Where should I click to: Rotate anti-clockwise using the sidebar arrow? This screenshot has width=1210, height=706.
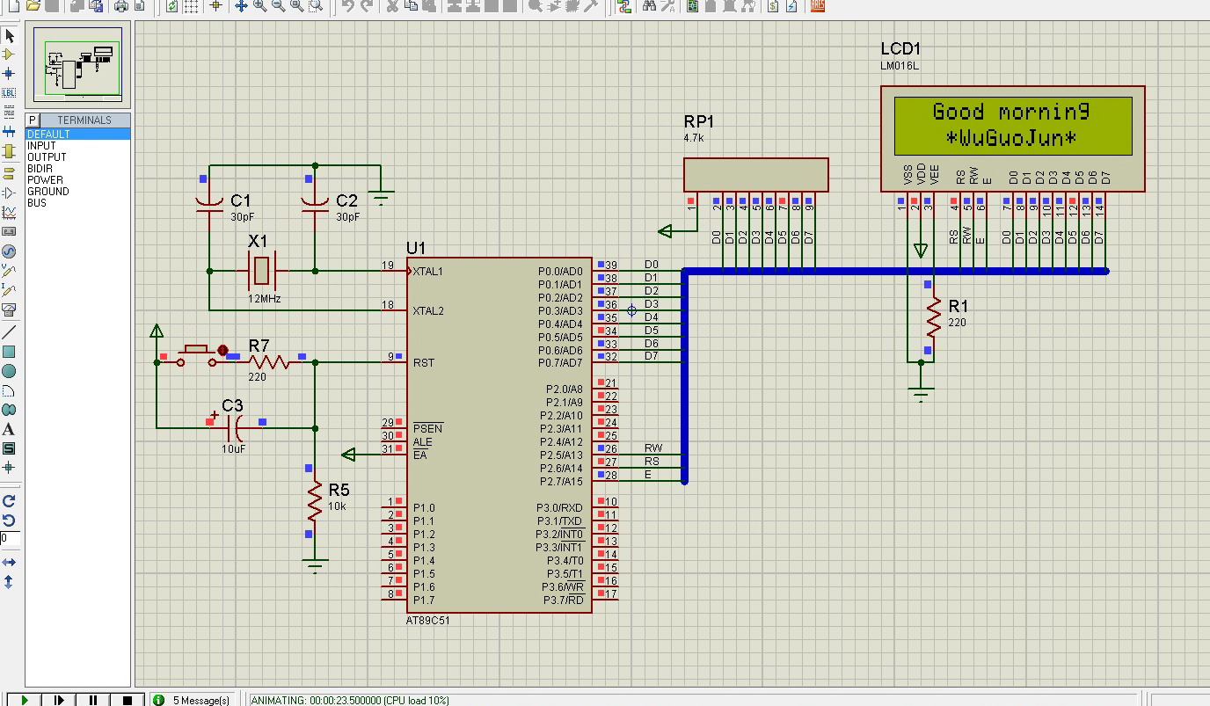[10, 520]
